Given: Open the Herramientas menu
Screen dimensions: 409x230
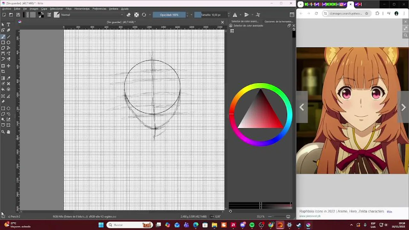Looking at the screenshot, I should click(x=82, y=9).
